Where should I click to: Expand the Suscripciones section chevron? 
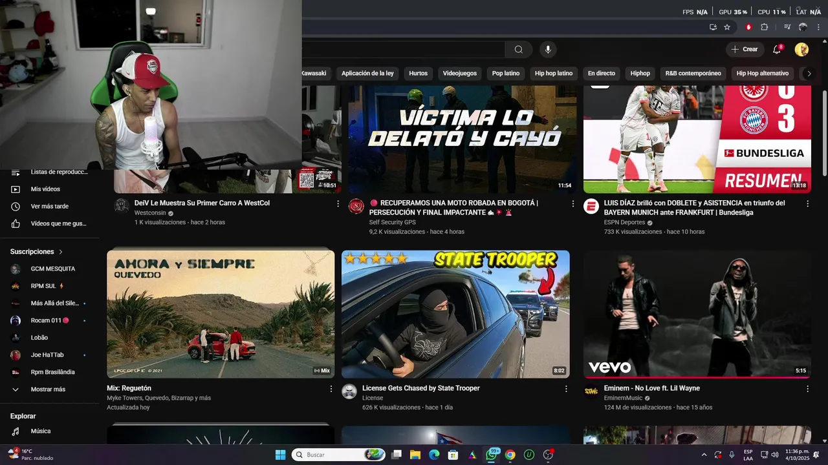(61, 252)
